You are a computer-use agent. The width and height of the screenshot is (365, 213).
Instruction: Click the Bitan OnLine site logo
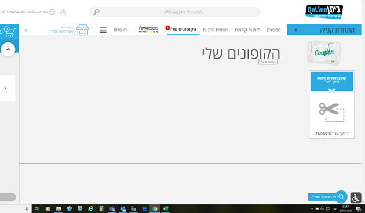click(324, 12)
